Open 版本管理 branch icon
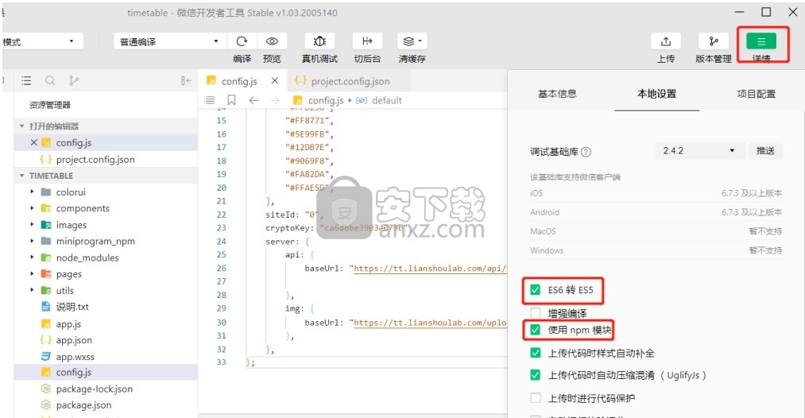The width and height of the screenshot is (805, 418). click(x=714, y=41)
